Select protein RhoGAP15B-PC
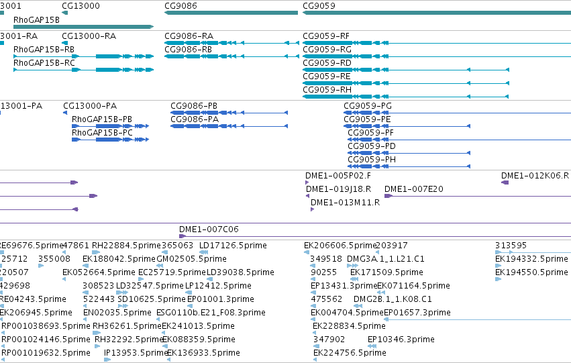The height and width of the screenshot is (363, 571). click(x=110, y=140)
